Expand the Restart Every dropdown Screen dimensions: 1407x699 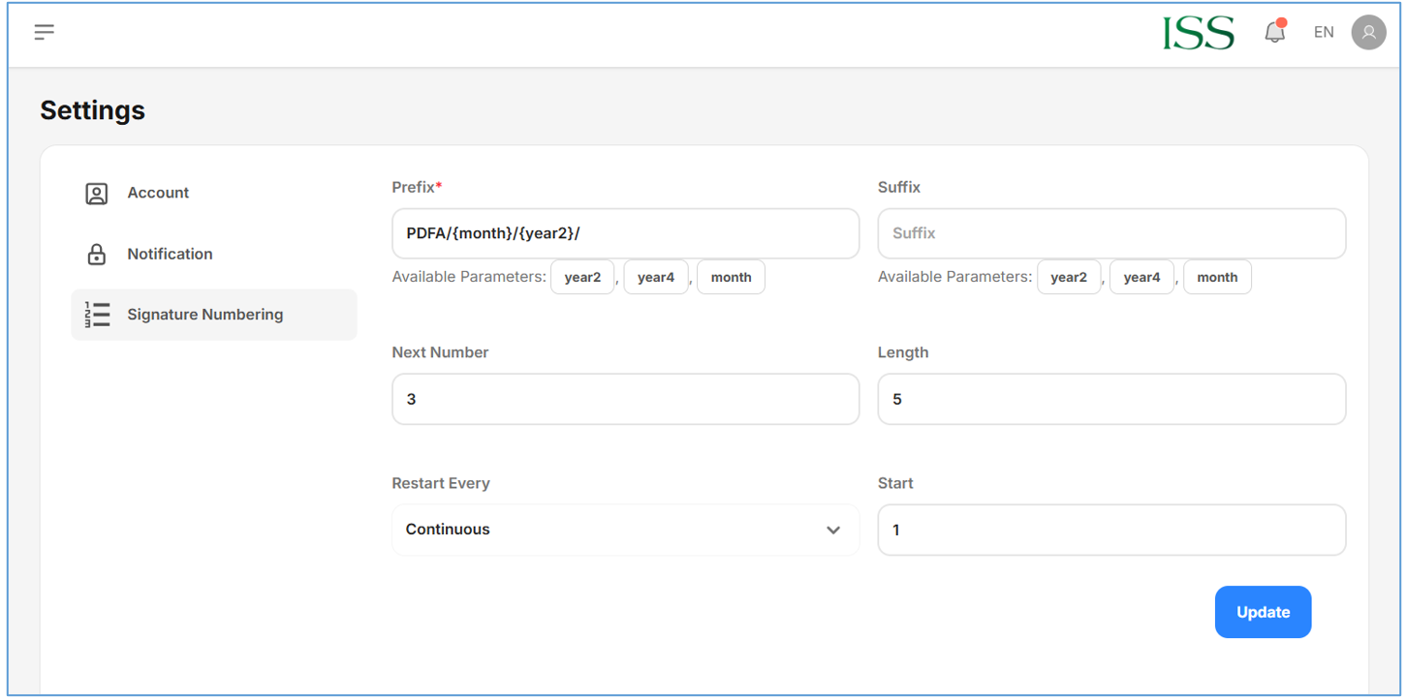tap(625, 530)
